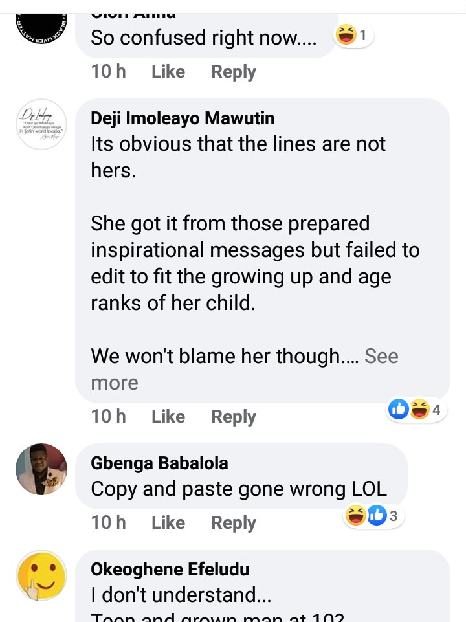The width and height of the screenshot is (466, 622).
Task: Open the Gbenga Babalola name link
Action: point(159,463)
